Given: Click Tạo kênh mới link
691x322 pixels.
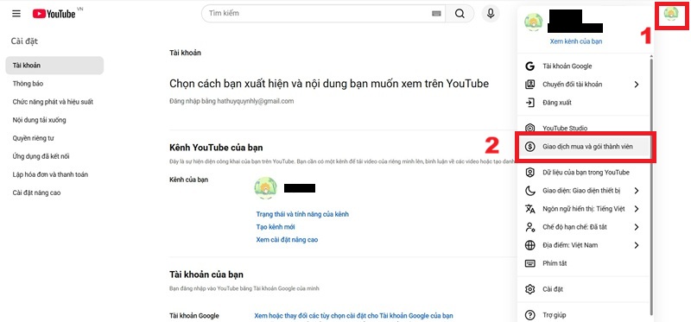Looking at the screenshot, I should pyautogui.click(x=276, y=227).
